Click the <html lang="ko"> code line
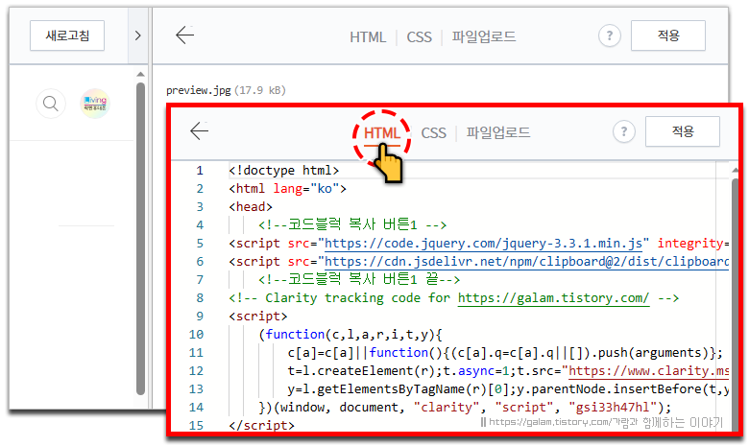 point(287,188)
